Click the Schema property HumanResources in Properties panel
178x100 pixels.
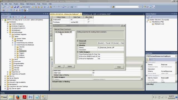click(x=167, y=71)
